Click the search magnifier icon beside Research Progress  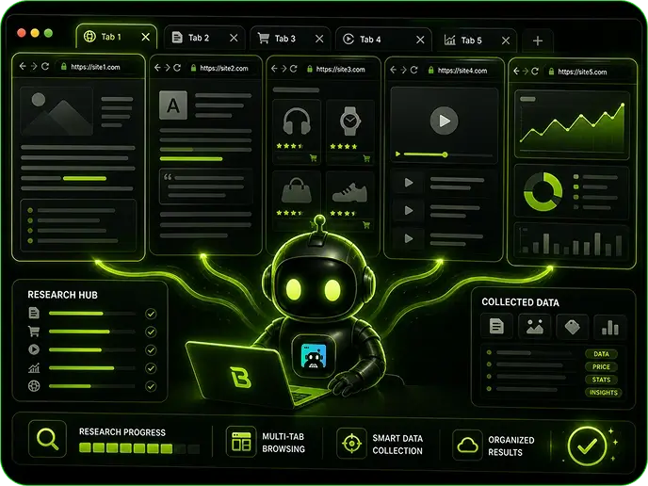(x=47, y=439)
